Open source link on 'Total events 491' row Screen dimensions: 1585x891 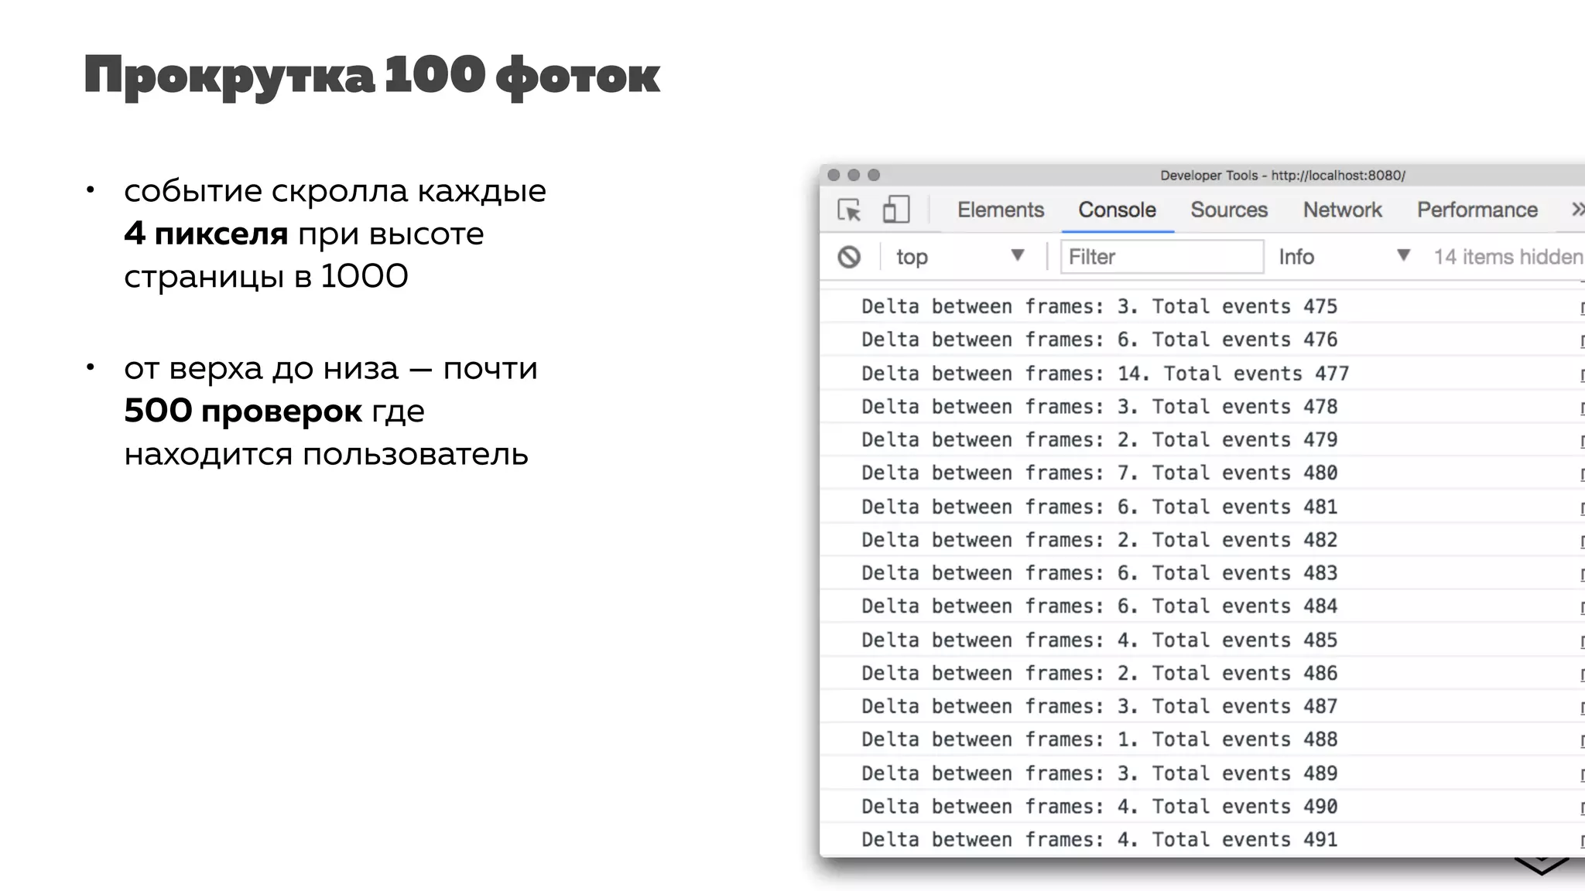1582,840
